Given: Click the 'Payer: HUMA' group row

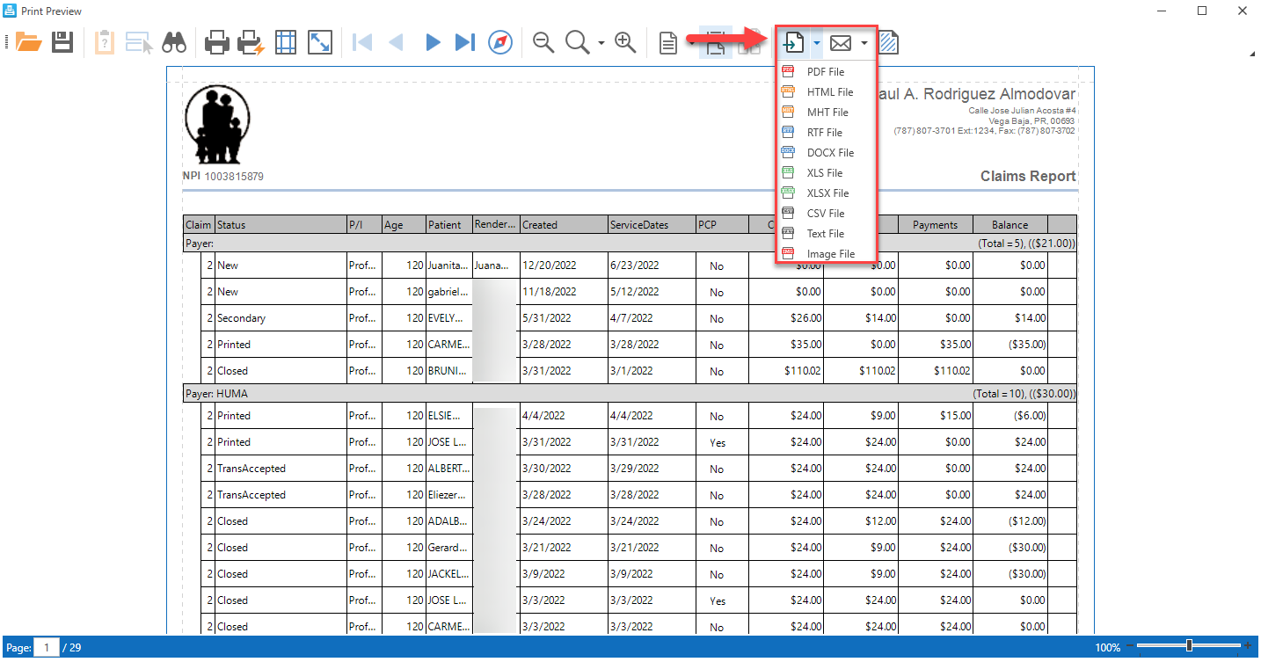Looking at the screenshot, I should point(630,394).
